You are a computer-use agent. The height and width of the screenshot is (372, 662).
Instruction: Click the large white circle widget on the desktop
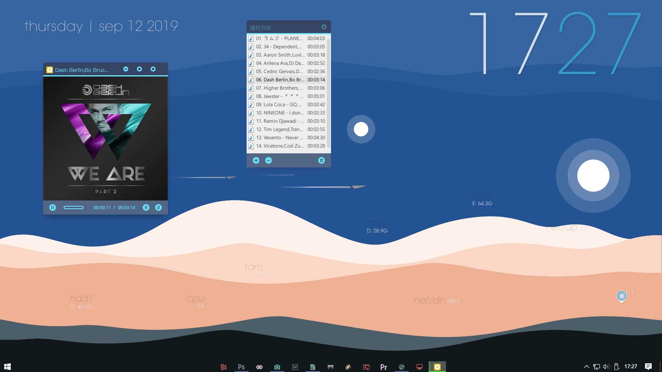(x=593, y=176)
